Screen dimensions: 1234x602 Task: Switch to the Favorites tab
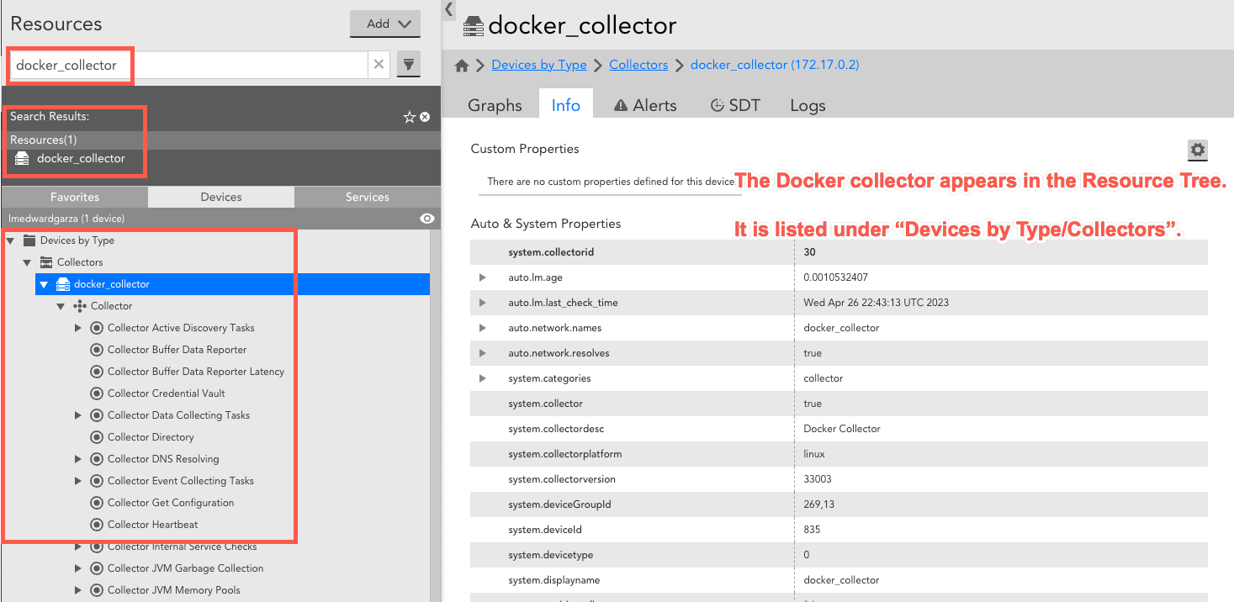[x=75, y=197]
